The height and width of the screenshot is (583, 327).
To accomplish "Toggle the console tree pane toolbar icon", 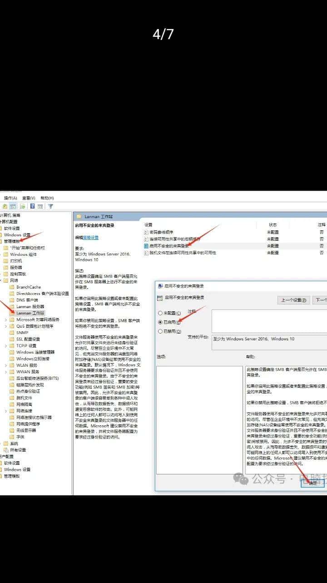I will pyautogui.click(x=13, y=206).
